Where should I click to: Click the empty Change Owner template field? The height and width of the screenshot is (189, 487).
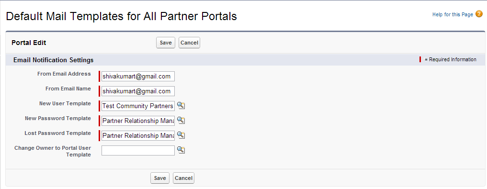click(138, 151)
